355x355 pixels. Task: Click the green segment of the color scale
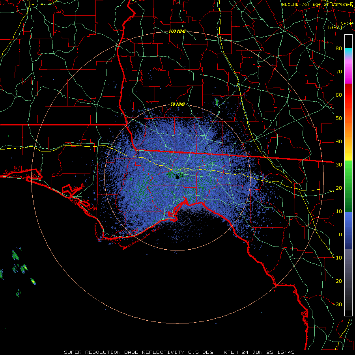coord(348,186)
